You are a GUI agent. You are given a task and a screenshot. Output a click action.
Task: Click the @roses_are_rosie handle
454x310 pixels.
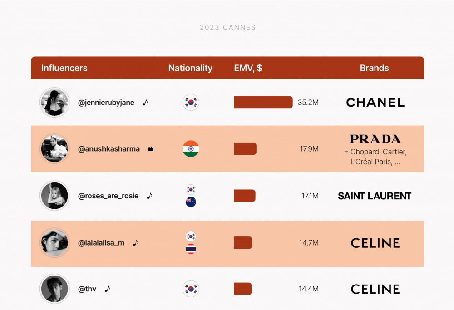109,196
